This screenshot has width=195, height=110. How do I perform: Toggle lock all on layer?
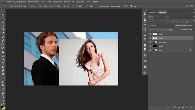(x=171, y=30)
